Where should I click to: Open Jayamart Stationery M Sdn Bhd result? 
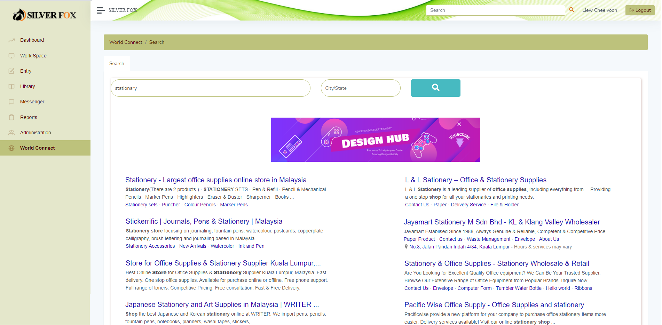pos(502,222)
